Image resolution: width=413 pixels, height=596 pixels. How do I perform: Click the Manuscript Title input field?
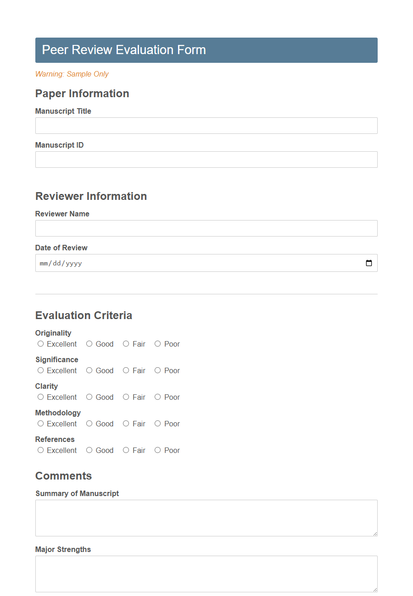(206, 125)
